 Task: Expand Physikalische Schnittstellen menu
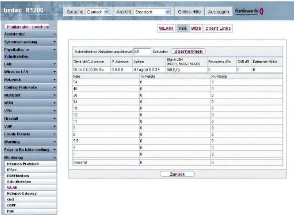pyautogui.click(x=30, y=53)
